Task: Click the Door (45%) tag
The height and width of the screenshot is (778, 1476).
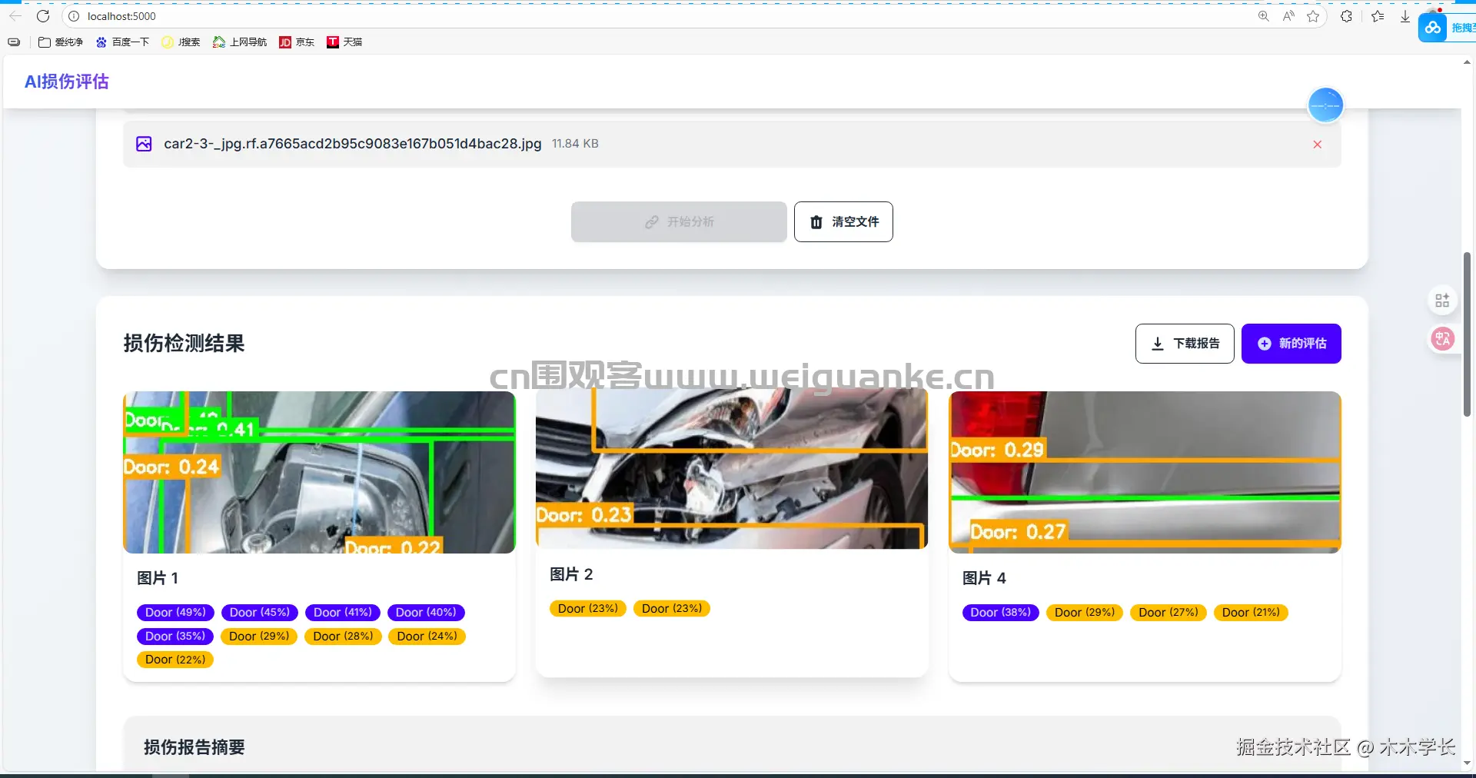Action: pyautogui.click(x=259, y=613)
